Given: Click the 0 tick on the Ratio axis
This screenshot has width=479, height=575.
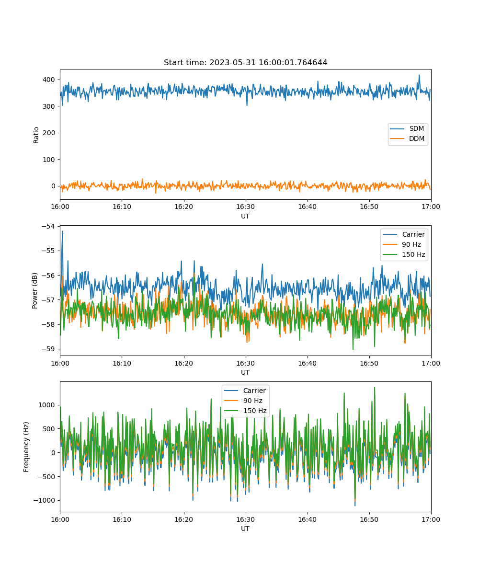Looking at the screenshot, I should [x=54, y=186].
